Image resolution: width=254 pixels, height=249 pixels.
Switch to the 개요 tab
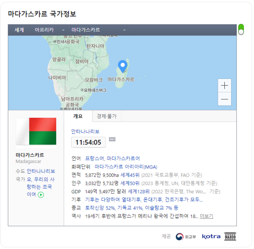pos(78,116)
